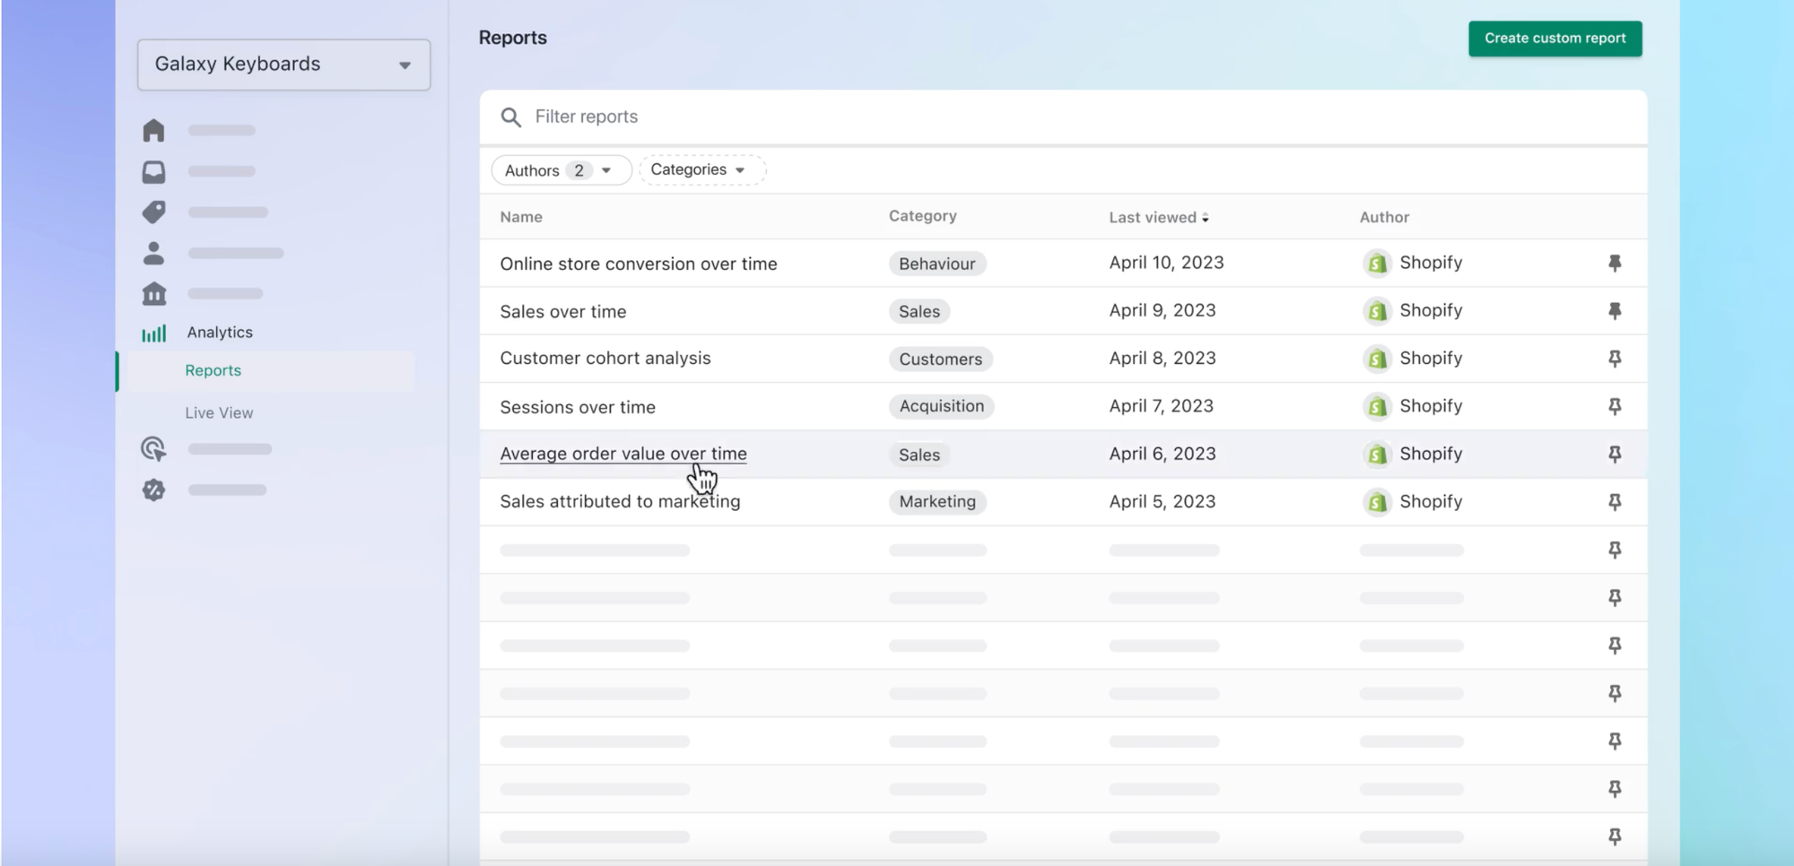Pin the Customer cohort analysis report
This screenshot has width=1794, height=866.
click(1615, 359)
